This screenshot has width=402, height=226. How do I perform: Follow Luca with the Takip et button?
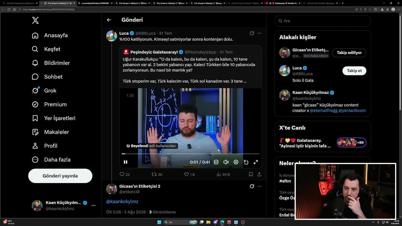354,71
